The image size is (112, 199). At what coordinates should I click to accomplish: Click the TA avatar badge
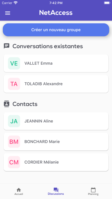[x=14, y=84]
